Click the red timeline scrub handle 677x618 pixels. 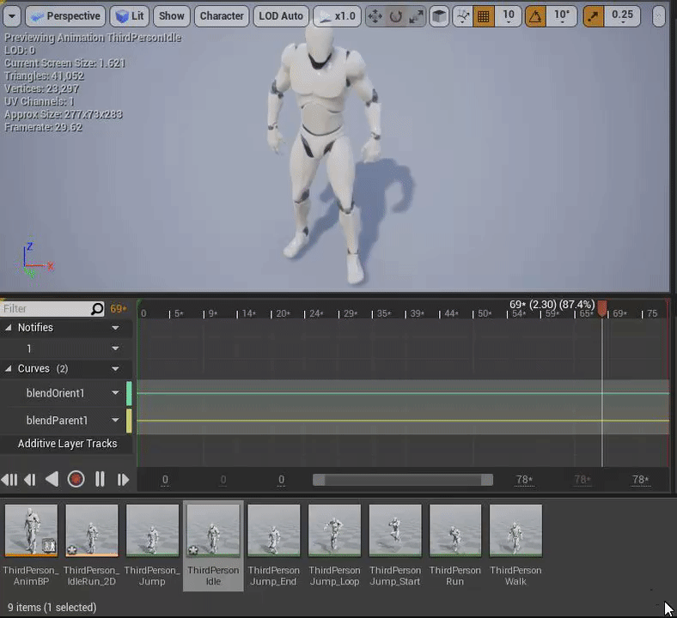point(602,306)
